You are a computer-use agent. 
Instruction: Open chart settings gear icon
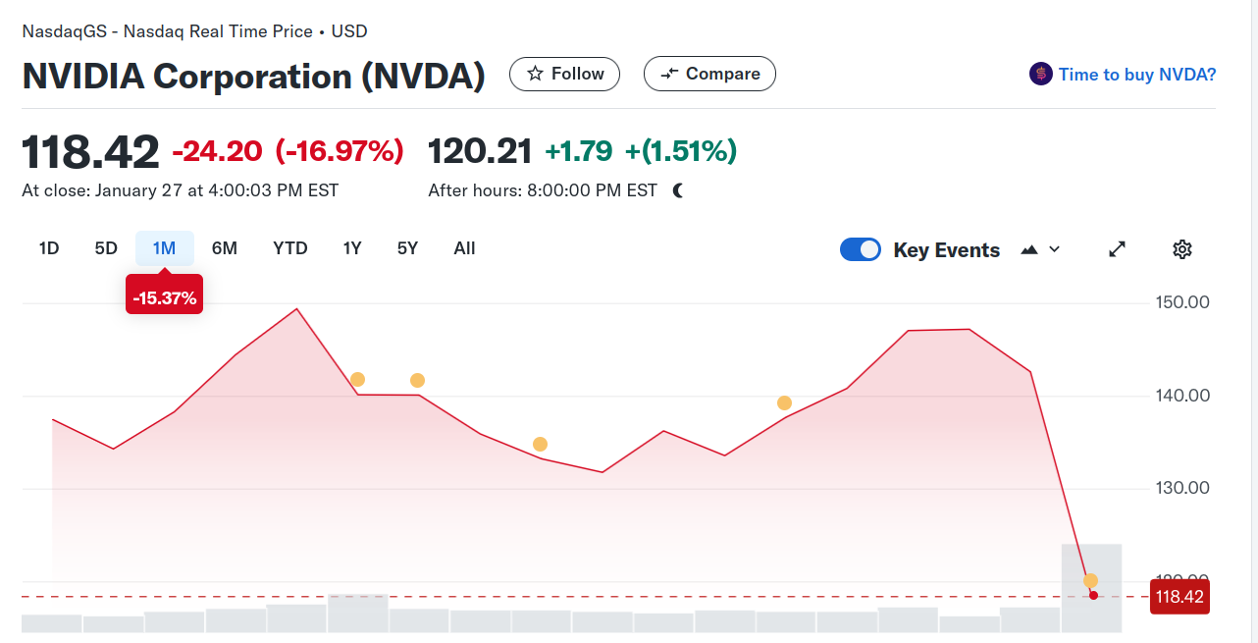(x=1181, y=249)
